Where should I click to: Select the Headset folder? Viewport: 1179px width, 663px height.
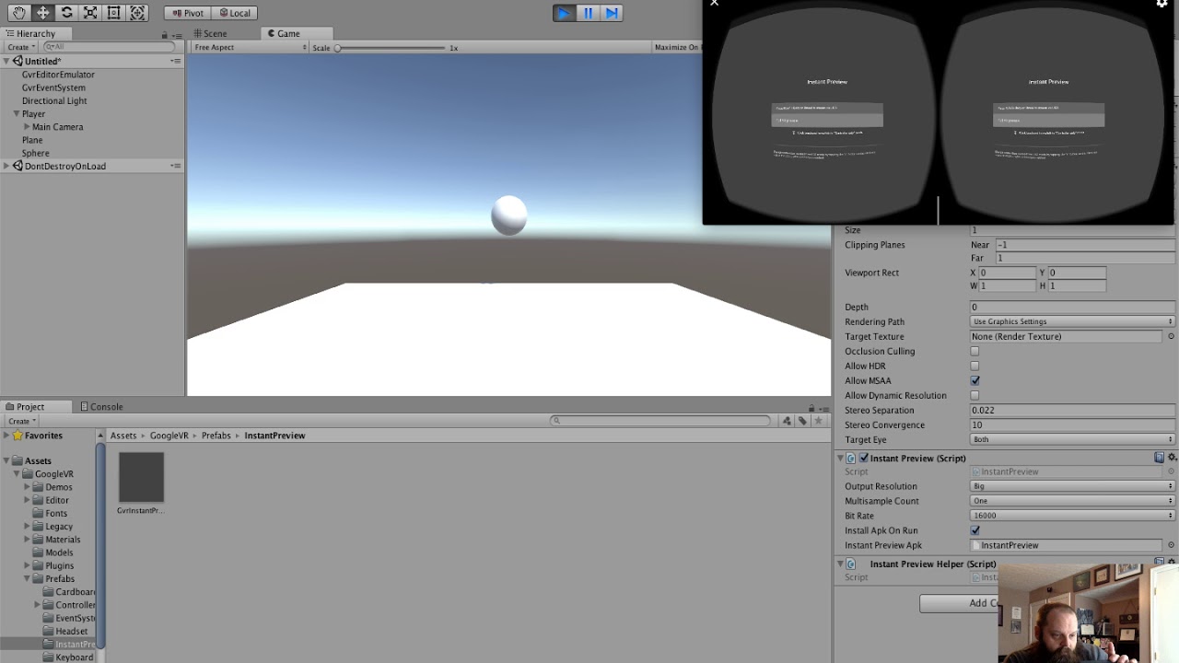[71, 631]
